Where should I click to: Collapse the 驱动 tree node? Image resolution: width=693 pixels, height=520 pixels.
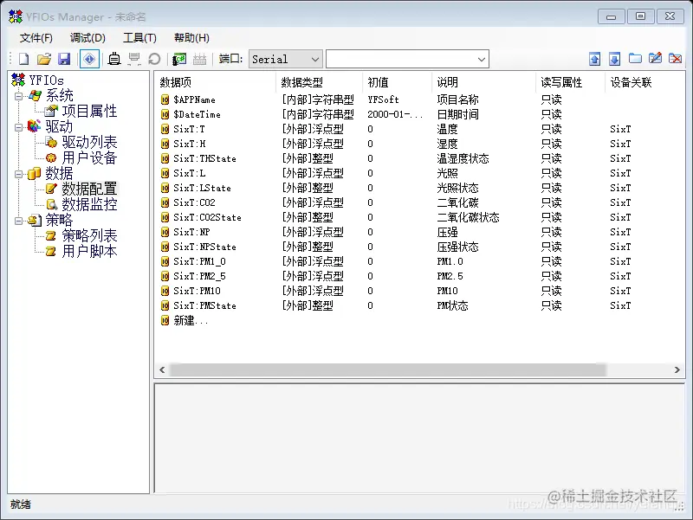18,127
